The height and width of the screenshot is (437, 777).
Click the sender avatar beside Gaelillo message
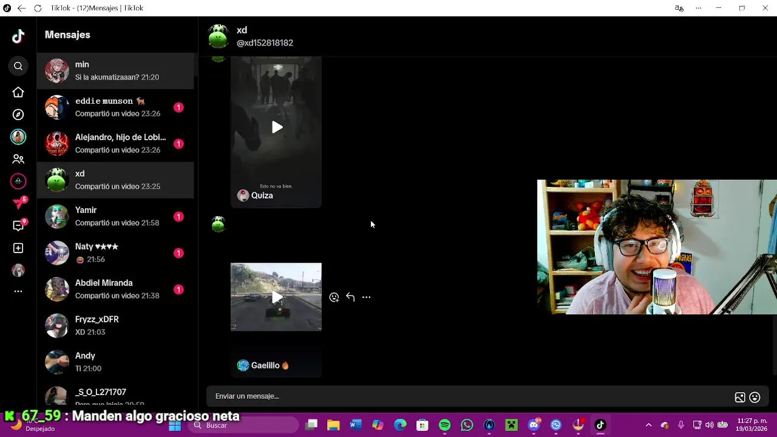point(218,224)
